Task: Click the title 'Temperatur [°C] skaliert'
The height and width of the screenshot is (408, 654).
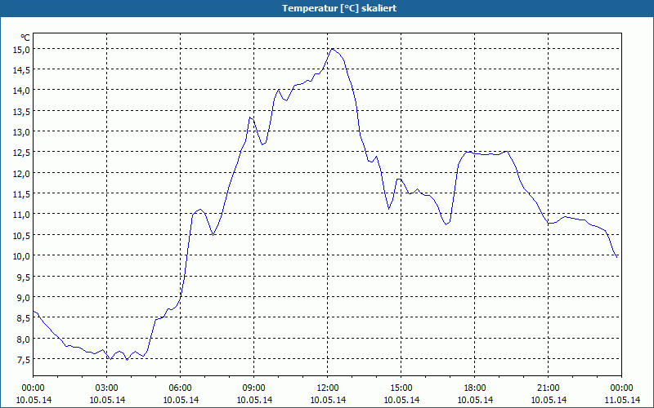Action: [x=339, y=8]
